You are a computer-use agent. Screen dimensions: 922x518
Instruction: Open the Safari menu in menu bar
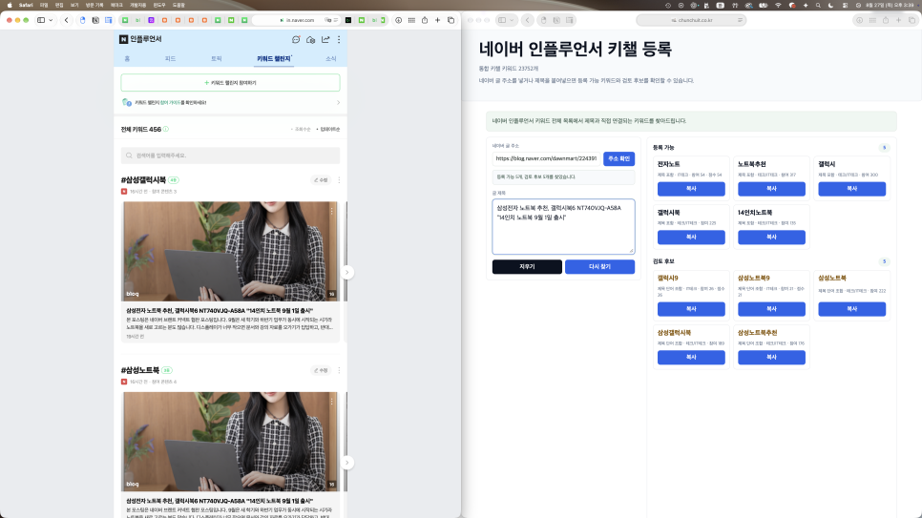point(26,5)
